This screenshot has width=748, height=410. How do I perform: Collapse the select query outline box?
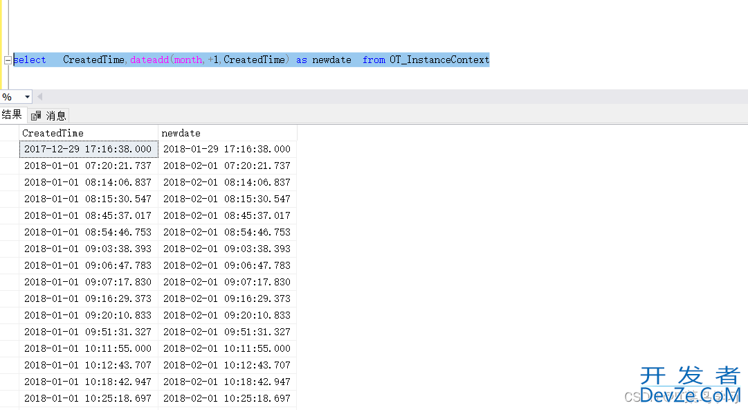pyautogui.click(x=8, y=60)
